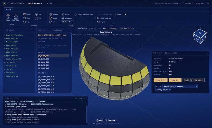Open the every CLAD scope dropdown
Viewport: 212px width, 128px height.
163,90
